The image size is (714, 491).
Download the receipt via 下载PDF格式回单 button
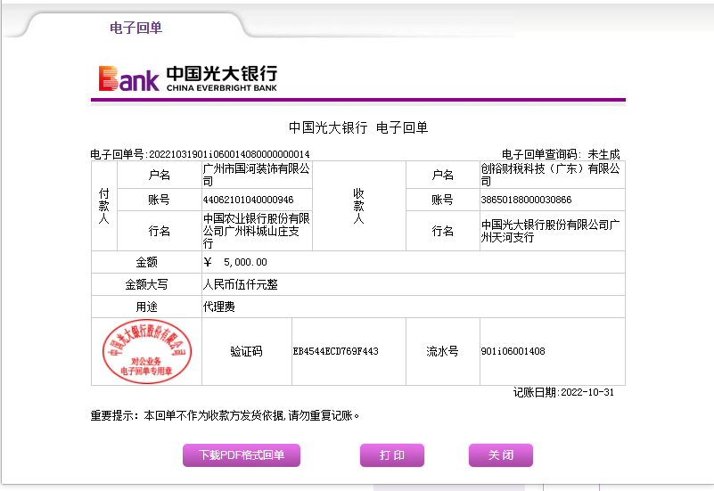[x=242, y=455]
